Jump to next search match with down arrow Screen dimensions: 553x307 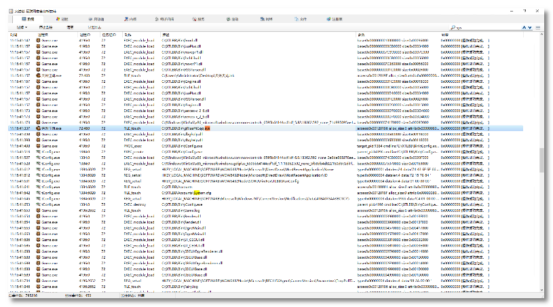[x=529, y=27]
